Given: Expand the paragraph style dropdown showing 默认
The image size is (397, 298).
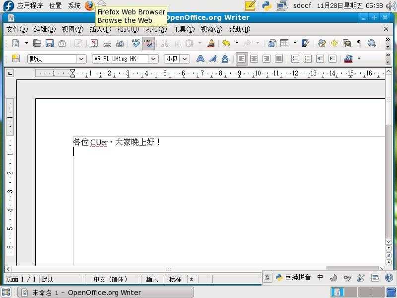Looking at the screenshot, I should [81, 59].
